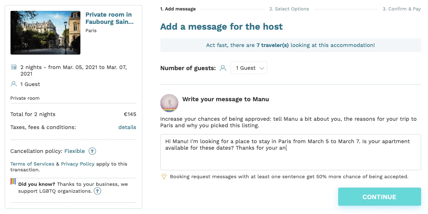
Task: Click the calendar icon beside the stay dates
Action: pos(14,67)
